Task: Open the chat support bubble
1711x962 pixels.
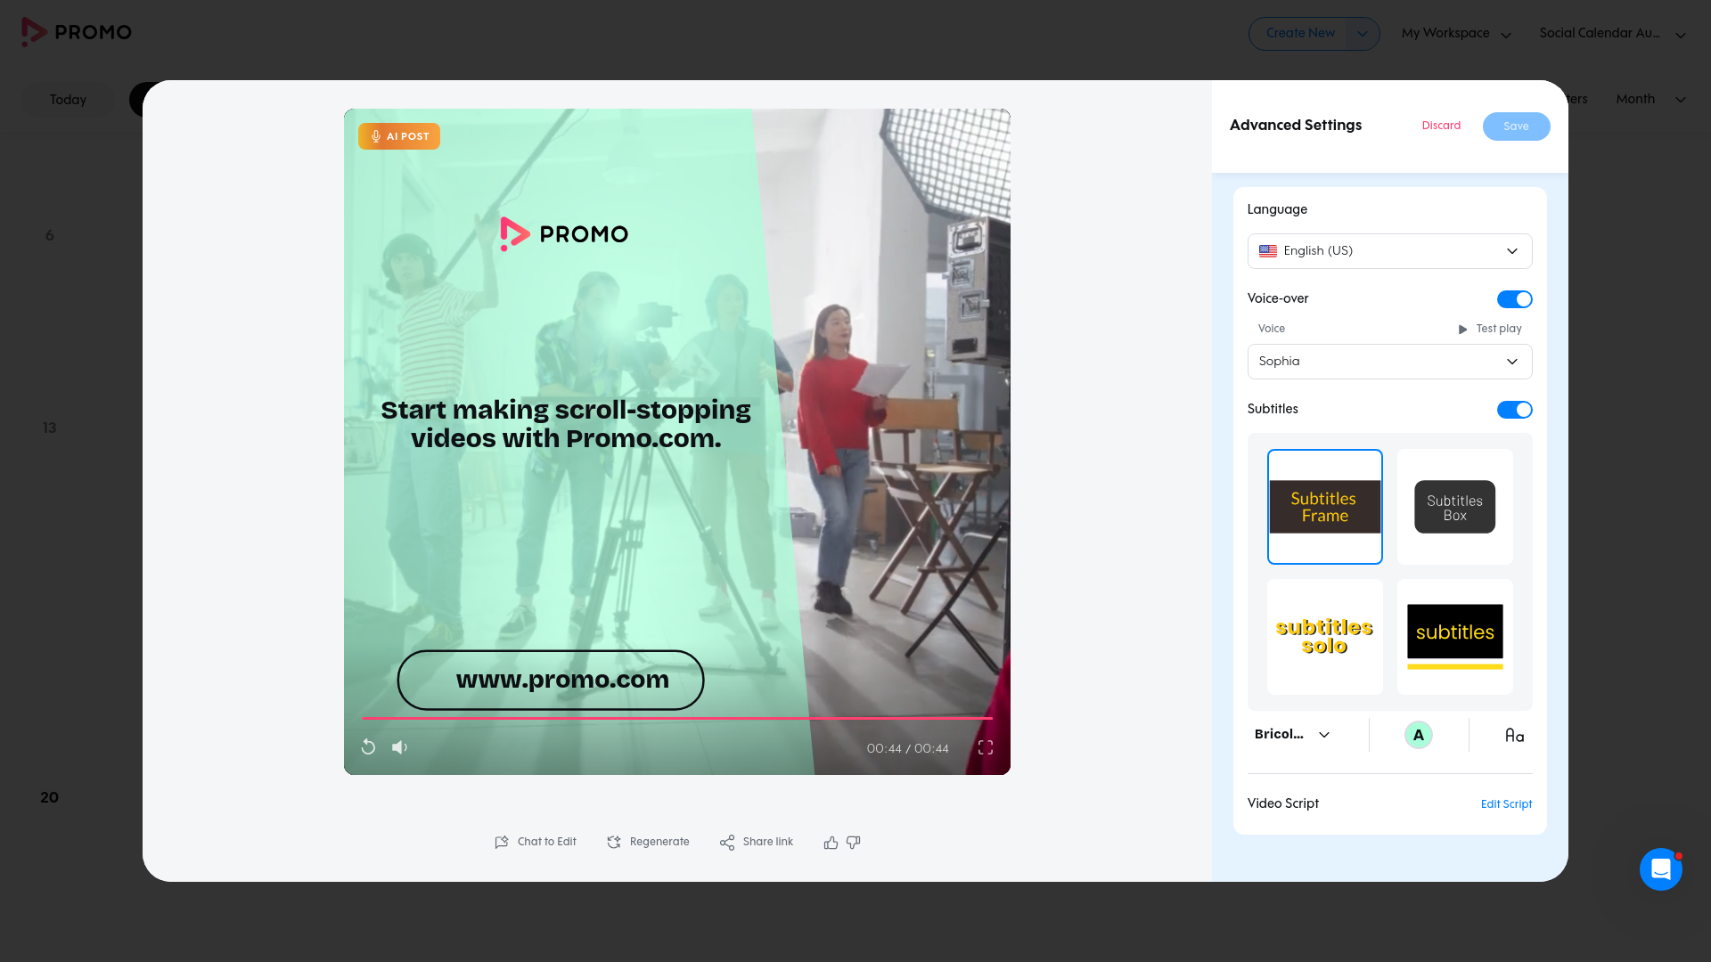Action: [x=1661, y=868]
